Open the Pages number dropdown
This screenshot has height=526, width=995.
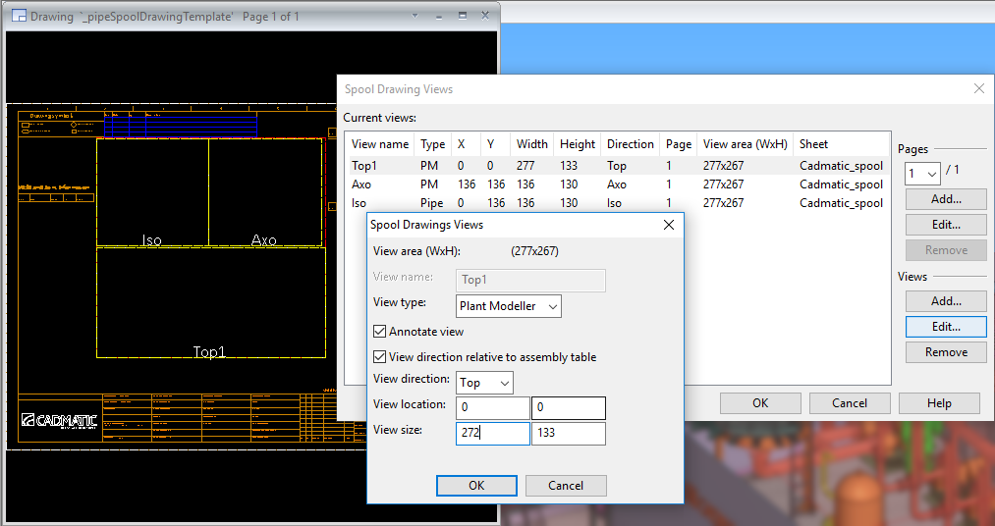tap(921, 174)
